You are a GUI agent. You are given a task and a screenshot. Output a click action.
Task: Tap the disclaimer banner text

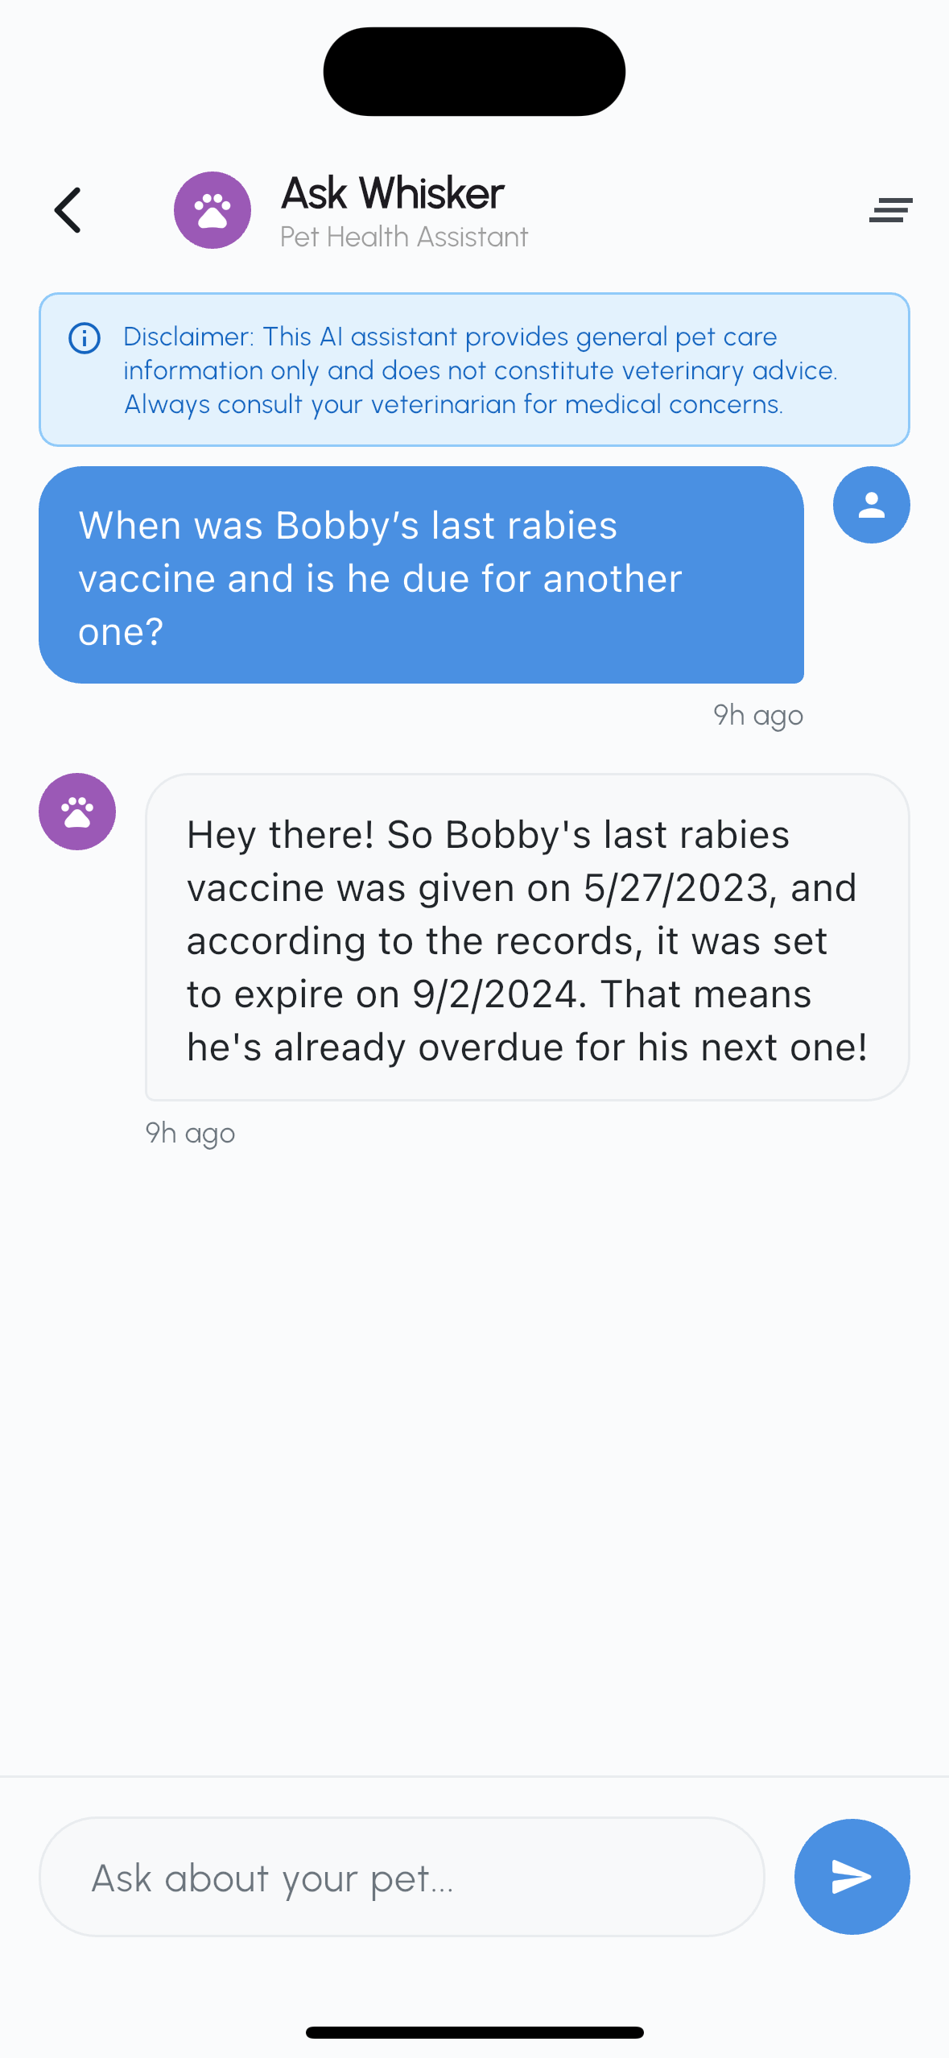[481, 370]
